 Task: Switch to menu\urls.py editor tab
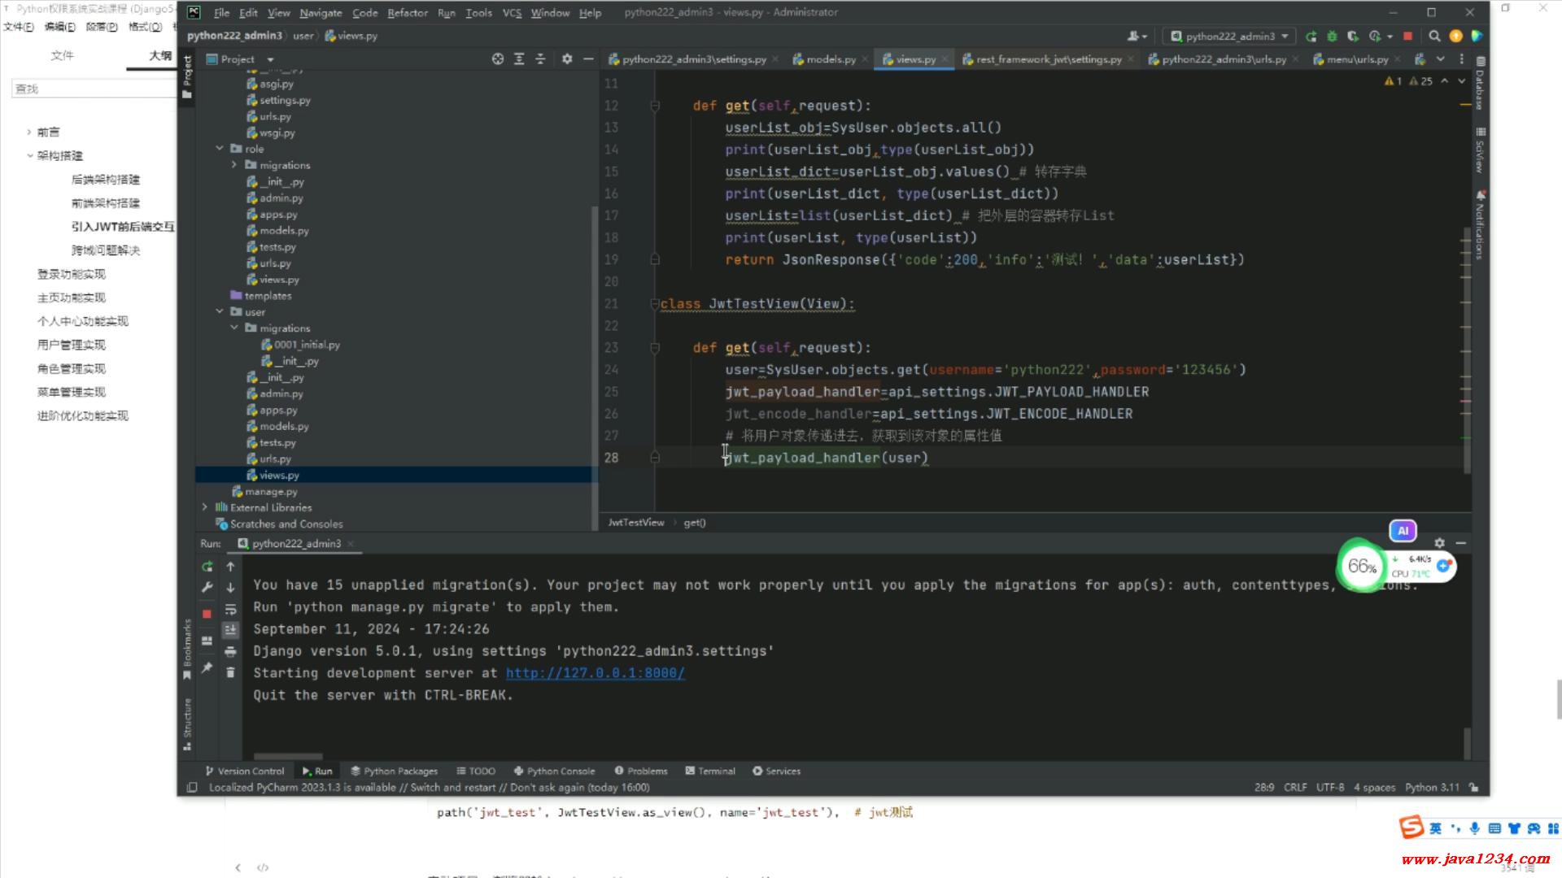1357,59
